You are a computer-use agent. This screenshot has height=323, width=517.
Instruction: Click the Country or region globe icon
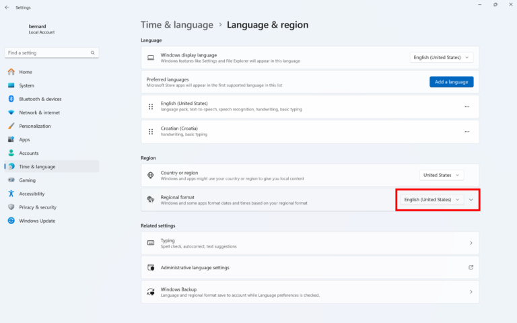click(x=151, y=176)
